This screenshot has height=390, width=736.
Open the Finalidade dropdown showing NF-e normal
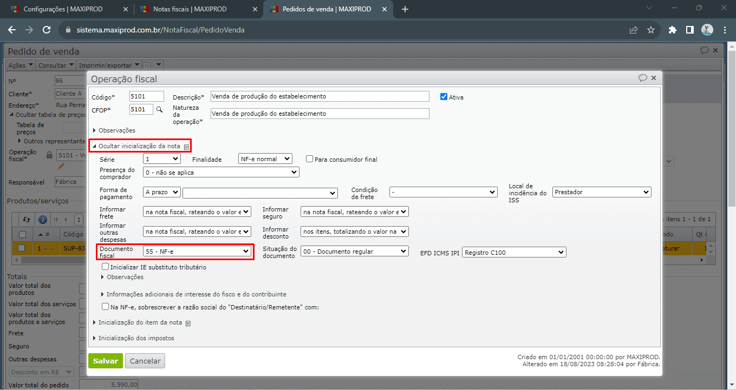(x=265, y=159)
